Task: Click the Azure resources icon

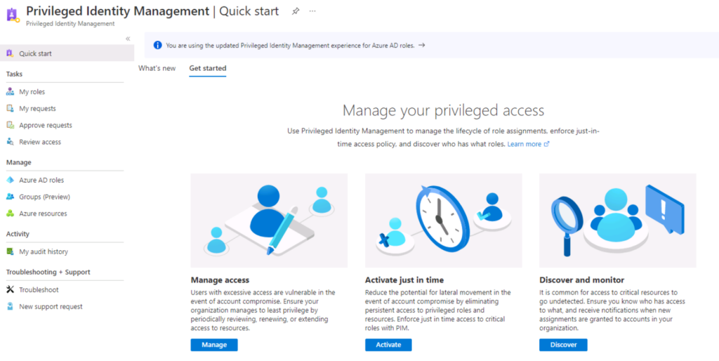Action: point(10,214)
